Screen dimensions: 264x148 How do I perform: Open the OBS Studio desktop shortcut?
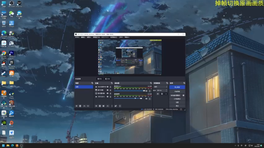point(12,4)
